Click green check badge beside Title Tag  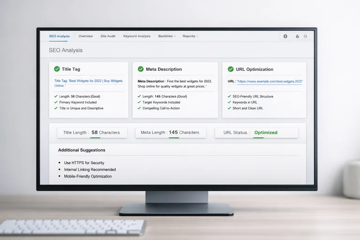pyautogui.click(x=57, y=69)
